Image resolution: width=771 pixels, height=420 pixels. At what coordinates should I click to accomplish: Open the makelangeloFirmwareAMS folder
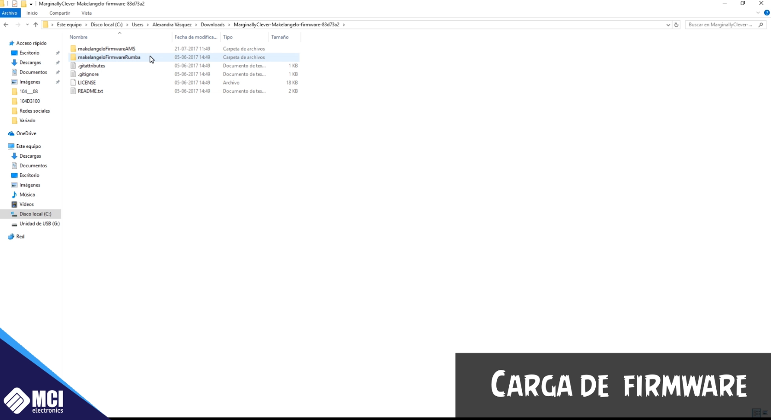(x=106, y=49)
